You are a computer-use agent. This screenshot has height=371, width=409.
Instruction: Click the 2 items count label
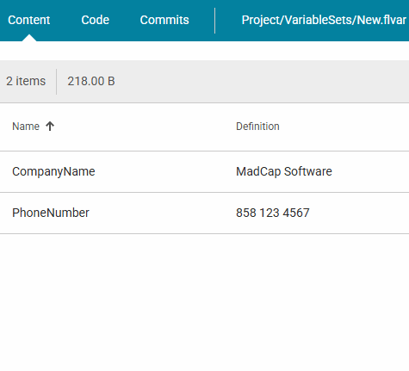pyautogui.click(x=26, y=81)
